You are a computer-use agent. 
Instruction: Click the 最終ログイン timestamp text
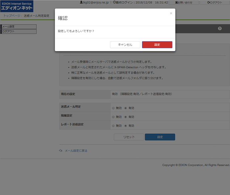click(x=141, y=2)
